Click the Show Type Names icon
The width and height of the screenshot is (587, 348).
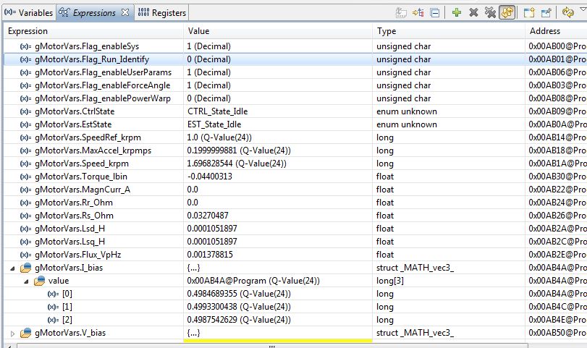coord(401,12)
